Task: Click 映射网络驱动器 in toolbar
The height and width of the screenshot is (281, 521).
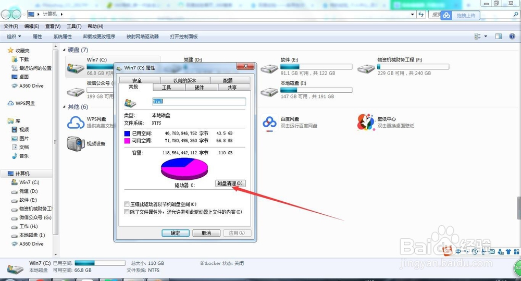Action: point(143,36)
